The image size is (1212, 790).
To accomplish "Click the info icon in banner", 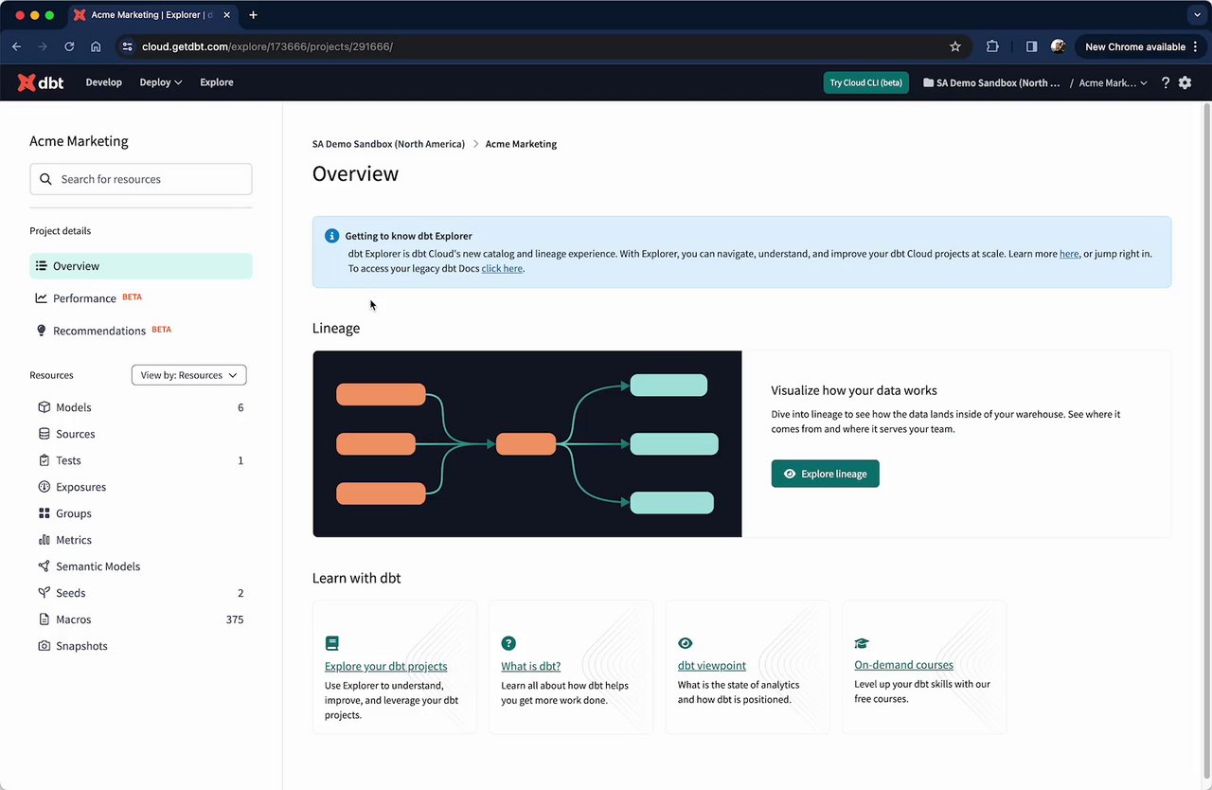I will [331, 236].
